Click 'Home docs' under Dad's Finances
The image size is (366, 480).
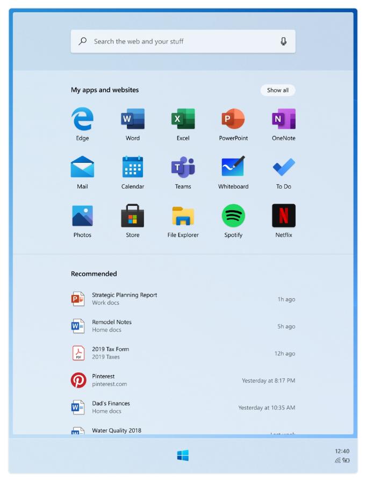pyautogui.click(x=107, y=411)
